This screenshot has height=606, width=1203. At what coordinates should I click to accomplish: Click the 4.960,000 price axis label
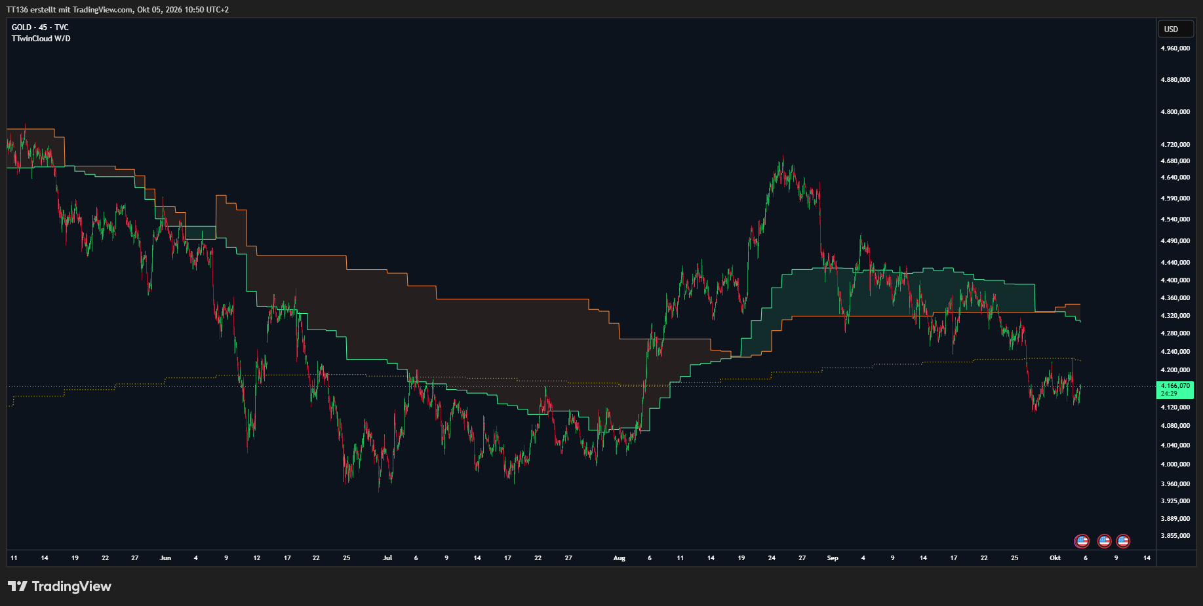click(1175, 48)
